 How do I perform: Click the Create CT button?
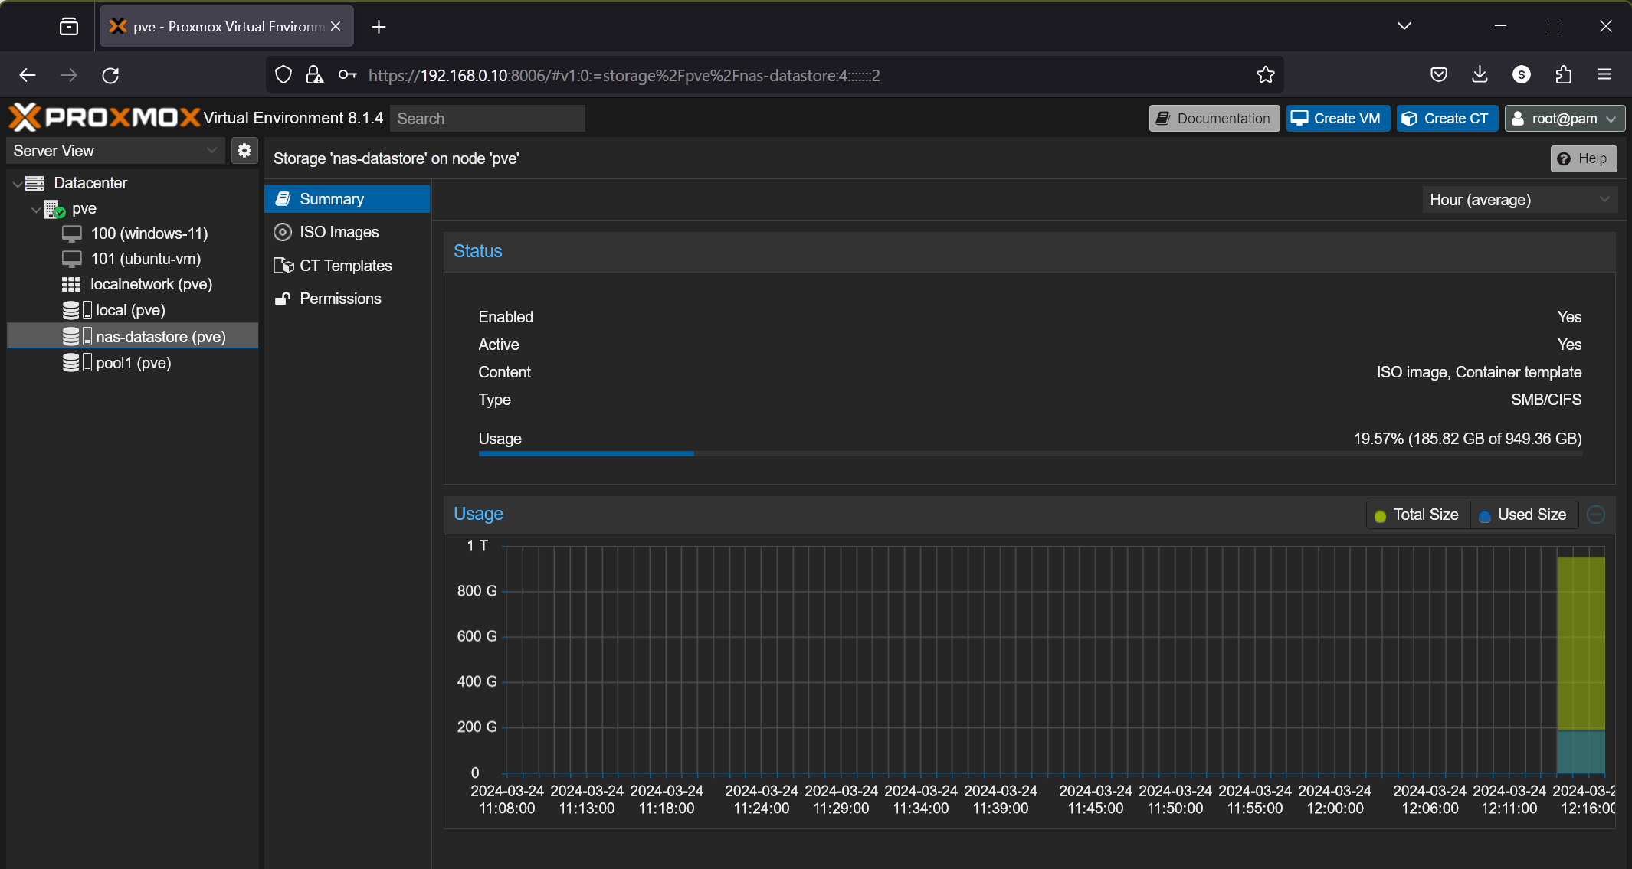click(1447, 119)
